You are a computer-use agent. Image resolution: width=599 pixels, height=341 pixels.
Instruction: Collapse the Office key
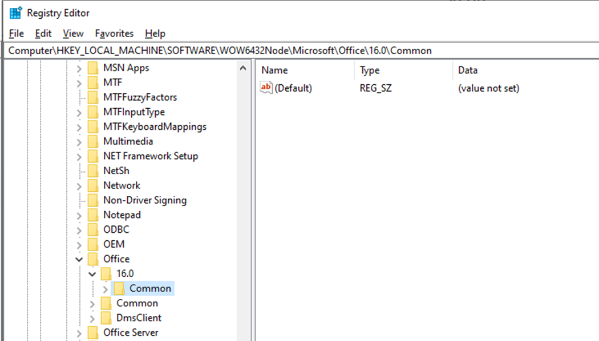click(79, 259)
